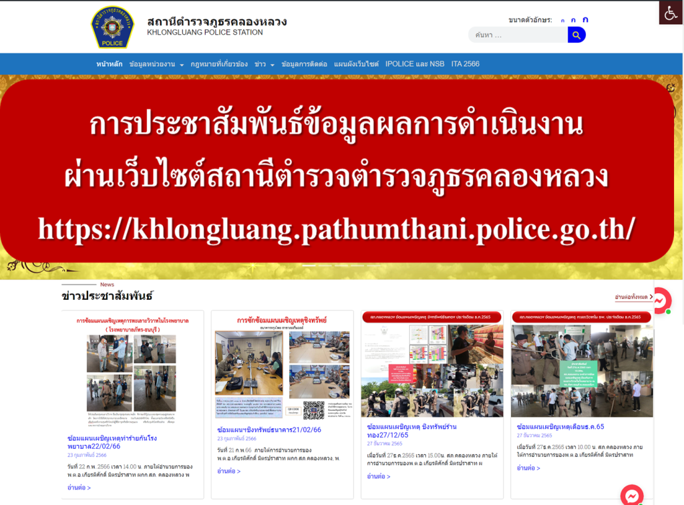Select the first carousel slide indicator
The width and height of the screenshot is (684, 505).
point(309,265)
